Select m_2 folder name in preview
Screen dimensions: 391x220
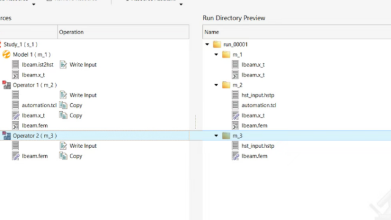(238, 85)
